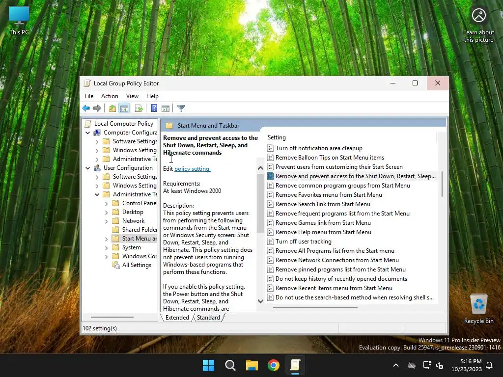Click the Filter funnel toolbar icon
The image size is (503, 377).
click(x=181, y=108)
